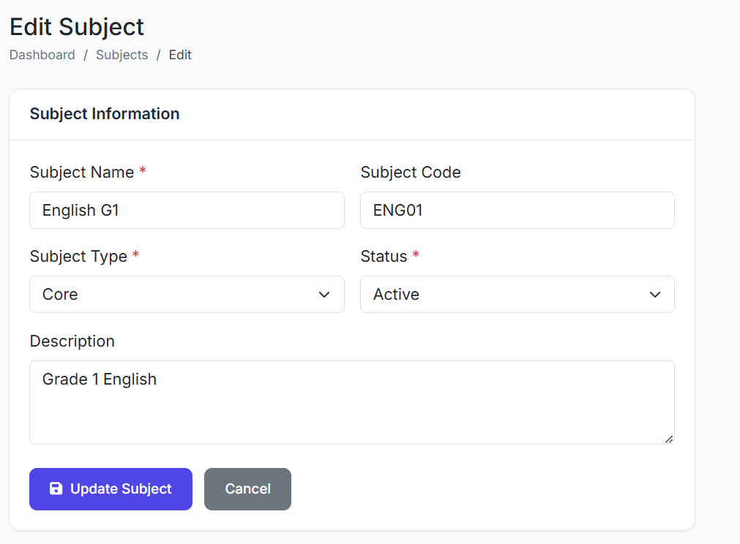Cancel editing the subject
Viewport: 740px width, 544px height.
[x=247, y=488]
